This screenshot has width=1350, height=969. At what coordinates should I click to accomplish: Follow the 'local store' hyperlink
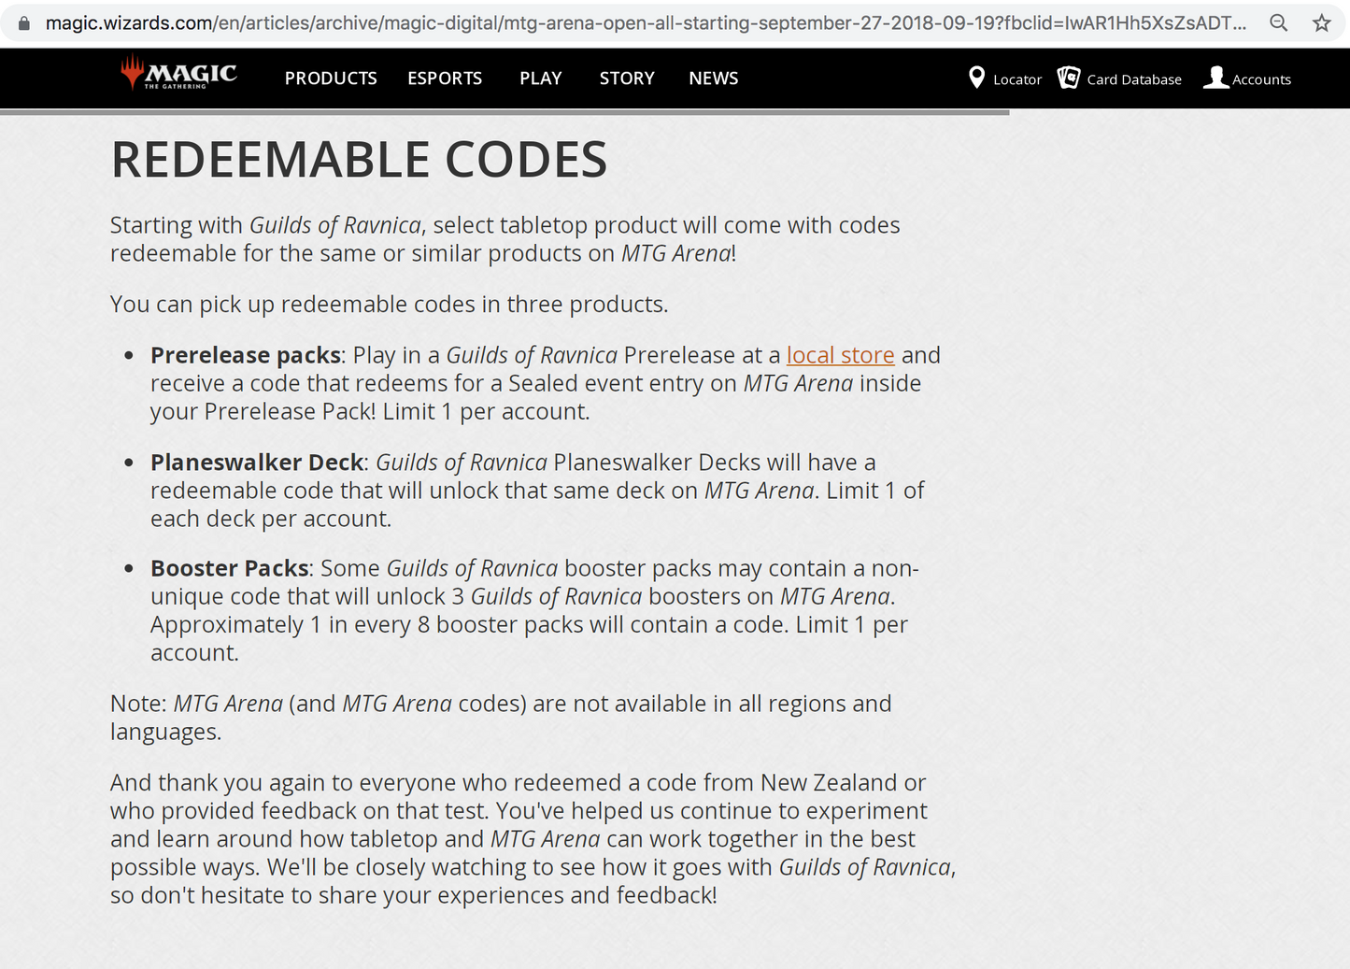pyautogui.click(x=840, y=355)
